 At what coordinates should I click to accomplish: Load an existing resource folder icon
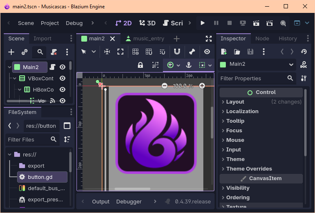point(237,52)
